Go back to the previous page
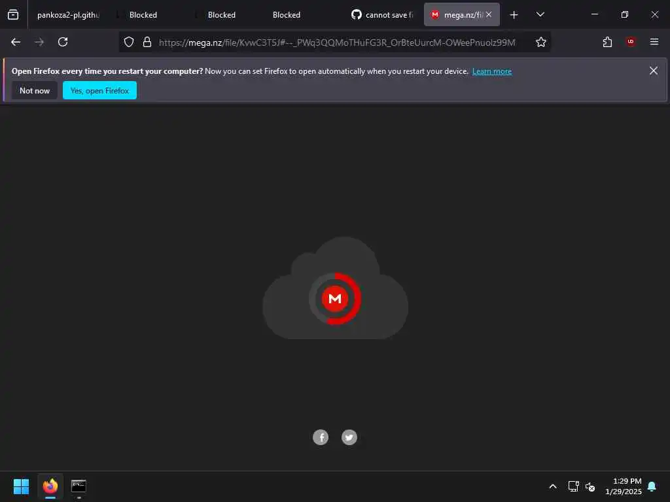The width and height of the screenshot is (670, 502). (x=16, y=42)
